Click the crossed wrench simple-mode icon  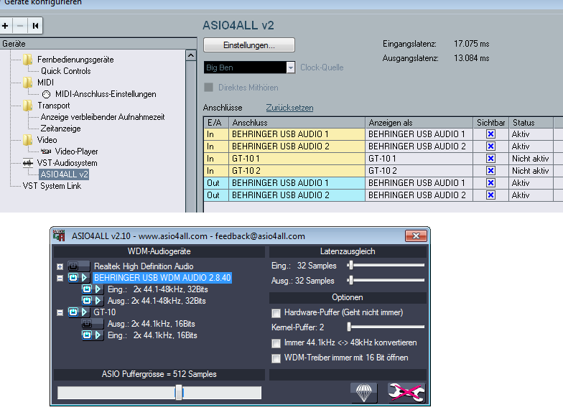tap(406, 392)
